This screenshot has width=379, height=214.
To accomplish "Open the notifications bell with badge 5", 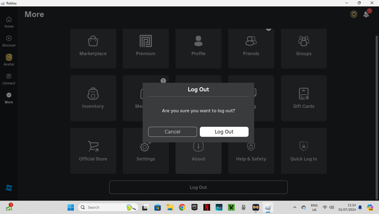I will pyautogui.click(x=366, y=14).
